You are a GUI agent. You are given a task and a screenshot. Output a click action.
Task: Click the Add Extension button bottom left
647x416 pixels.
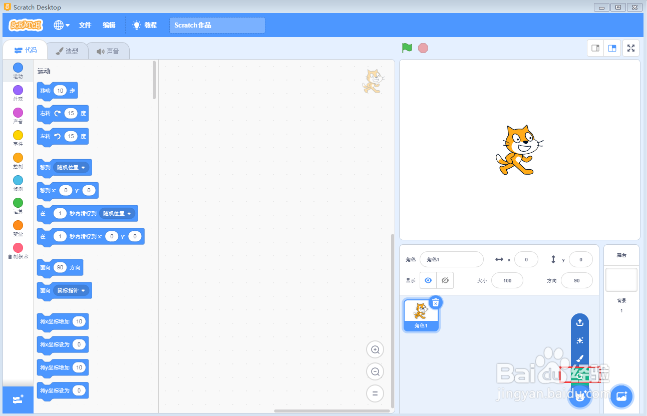pyautogui.click(x=18, y=399)
